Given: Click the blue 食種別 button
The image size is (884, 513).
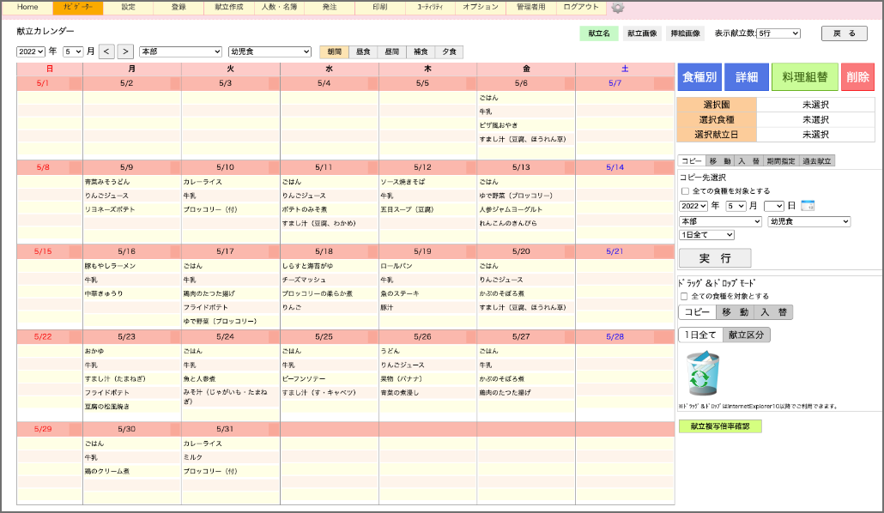Looking at the screenshot, I should [x=699, y=77].
